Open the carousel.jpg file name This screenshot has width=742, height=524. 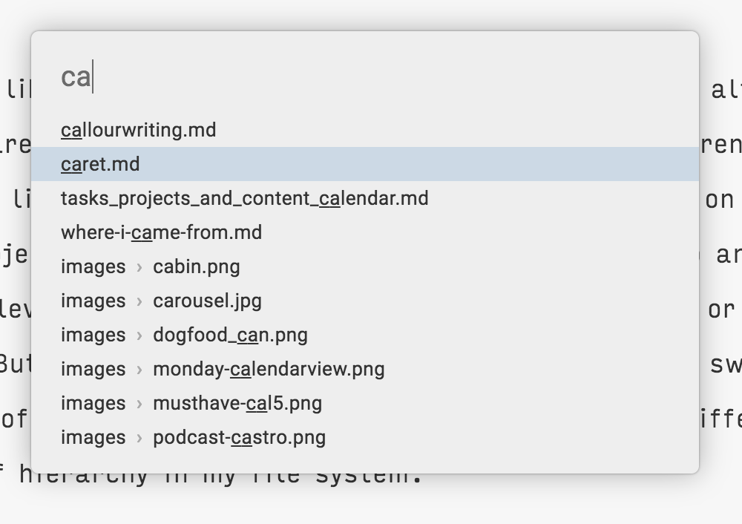pyautogui.click(x=207, y=301)
